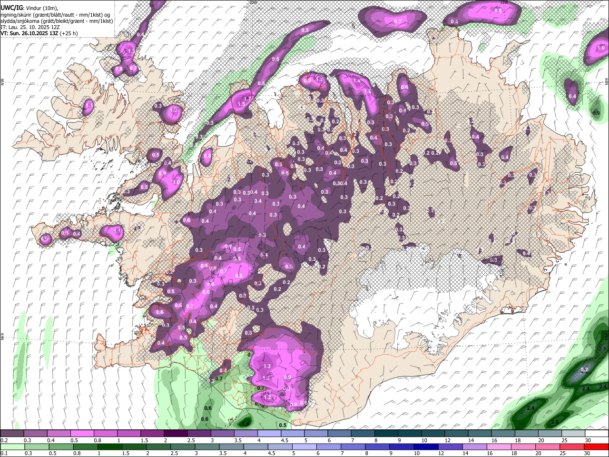The width and height of the screenshot is (609, 457).
Task: Pick the rain scale swatch between 2.5 and 3
Action: point(183,447)
